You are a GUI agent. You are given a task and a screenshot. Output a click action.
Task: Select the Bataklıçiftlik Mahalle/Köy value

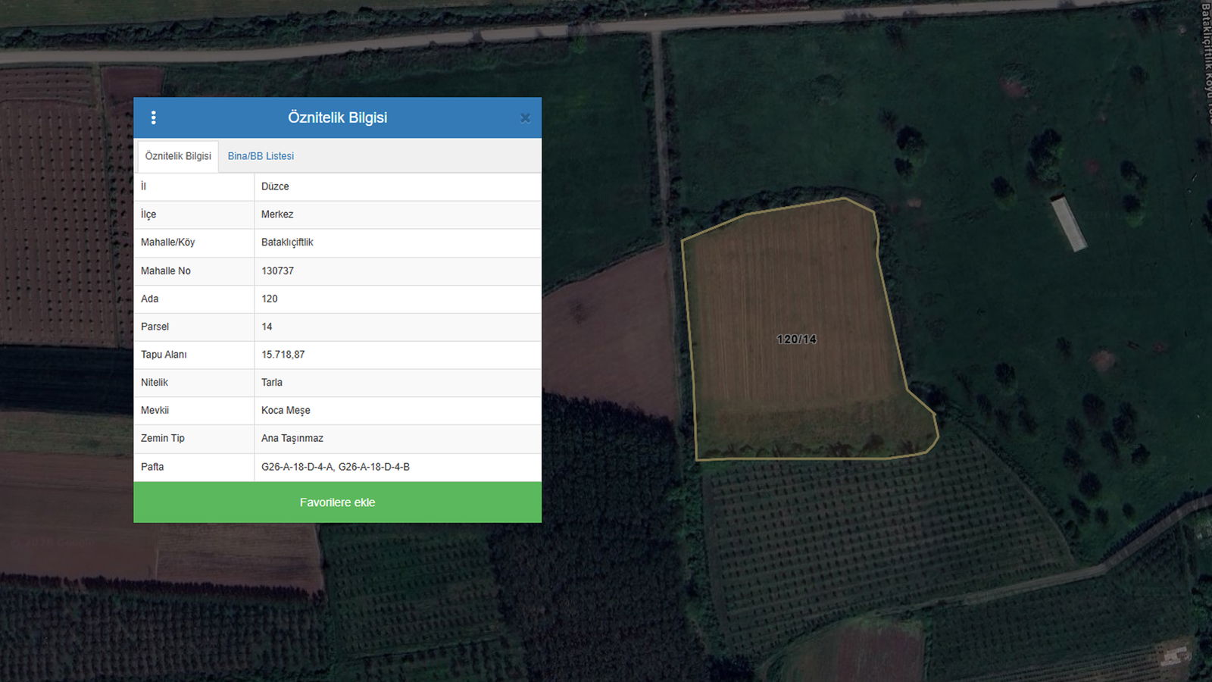(x=287, y=242)
